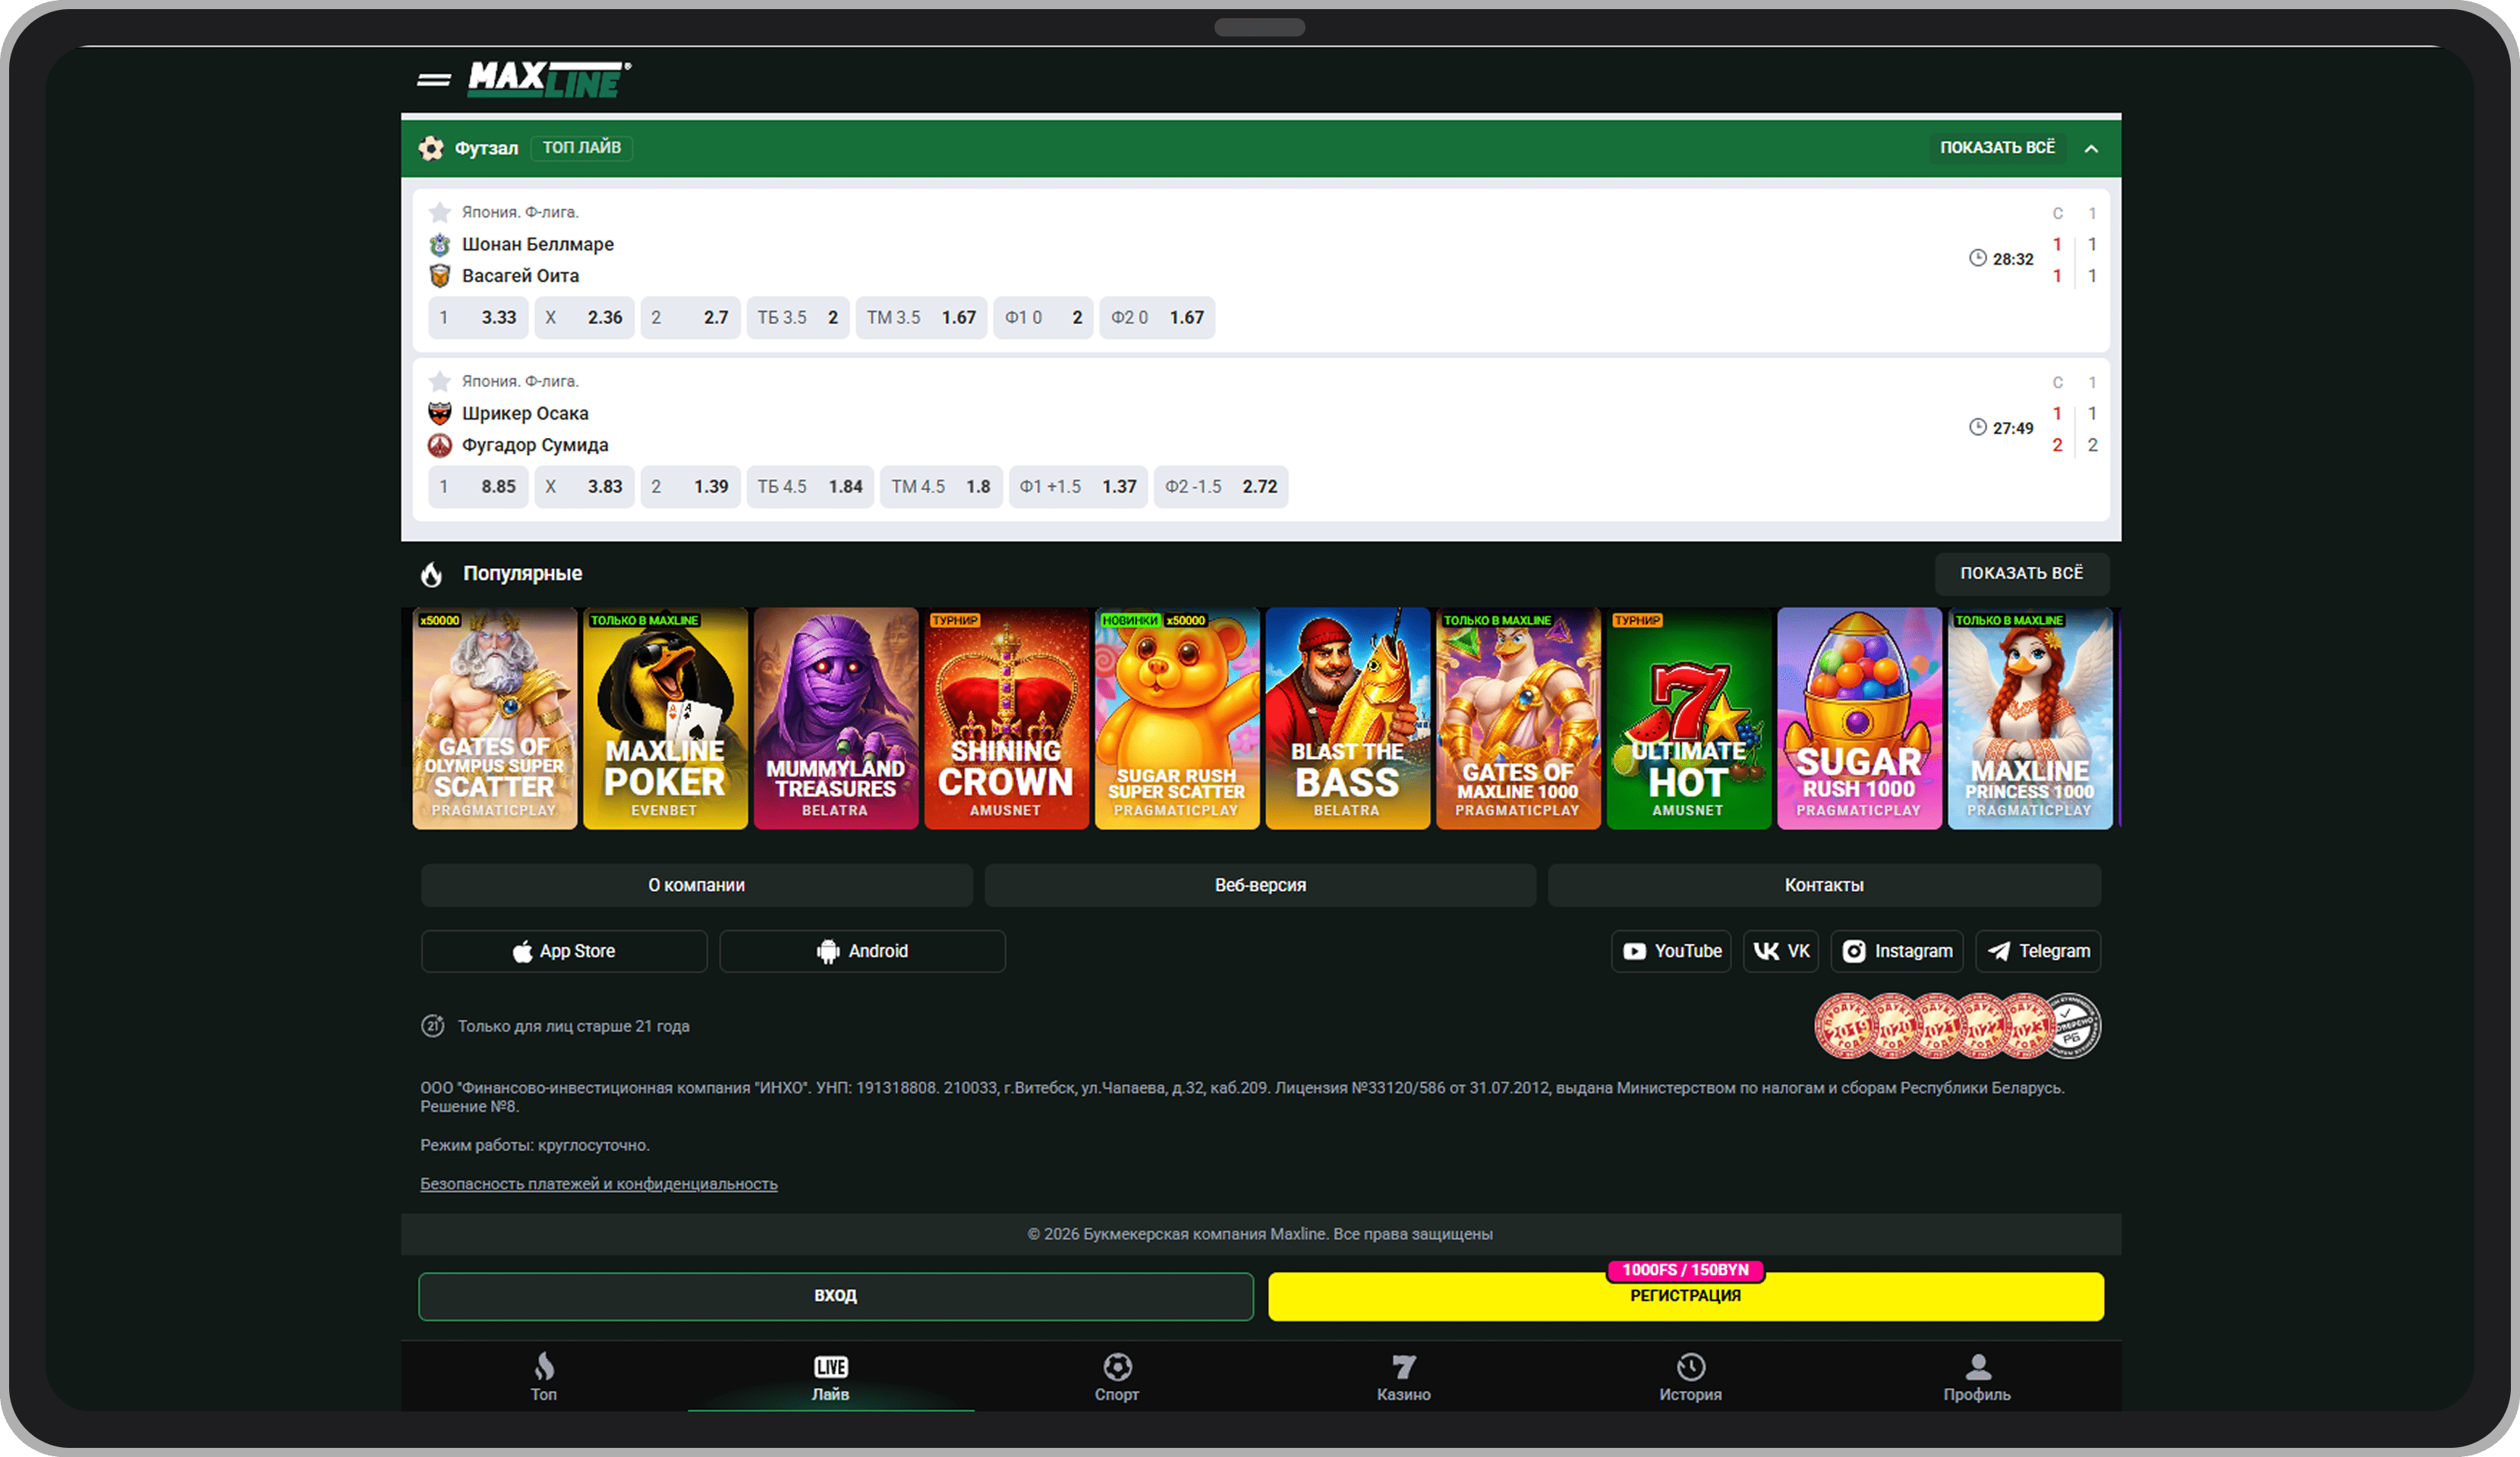Open the Казино tab
Screen dimensions: 2520x1457
[x=1404, y=1377]
